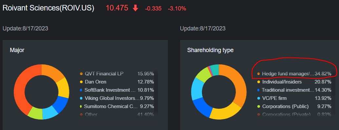Select QVT Financial LP legend entry

(x=117, y=74)
